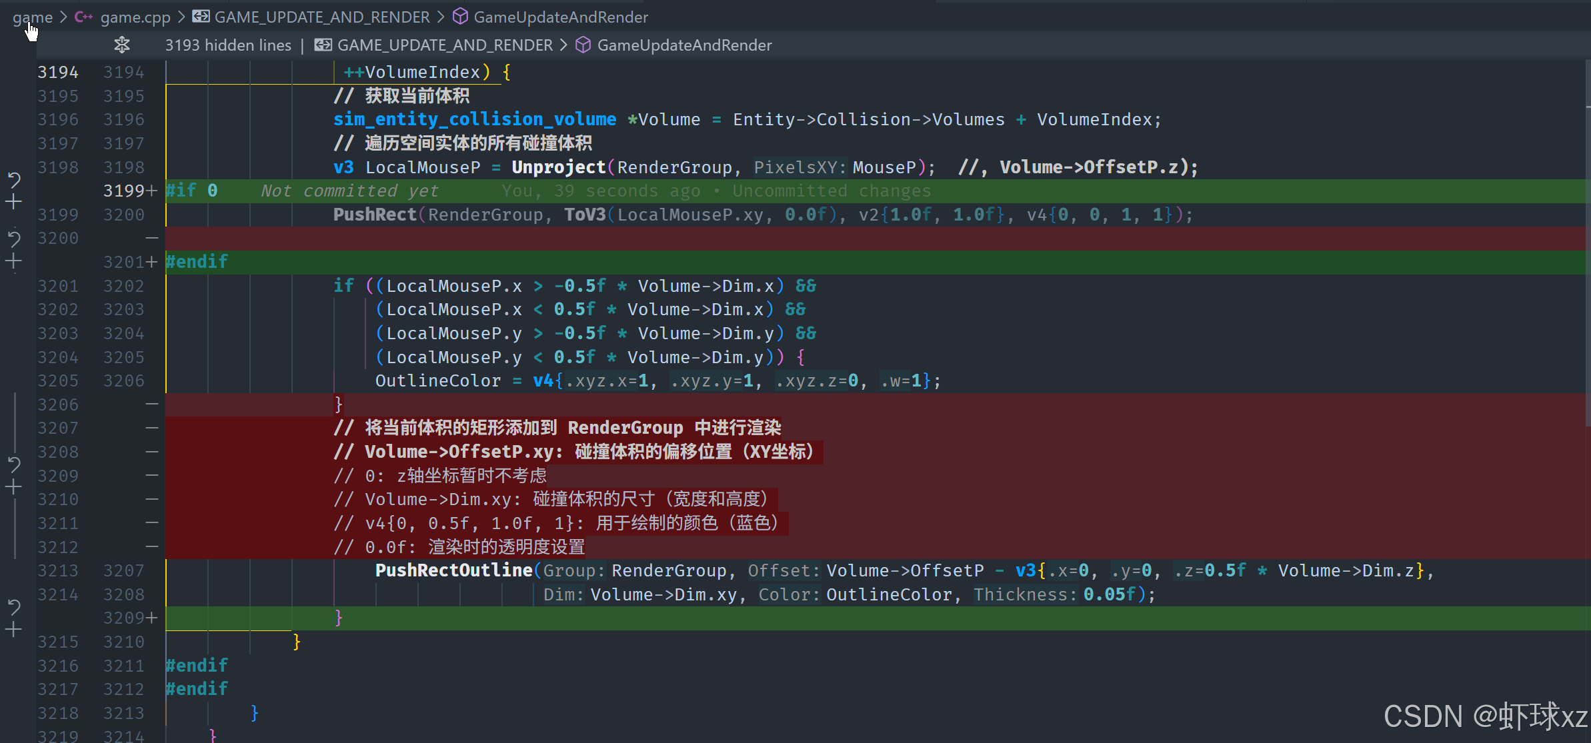The image size is (1591, 743).
Task: Stage the #endif added line change
Action: [x=14, y=261]
